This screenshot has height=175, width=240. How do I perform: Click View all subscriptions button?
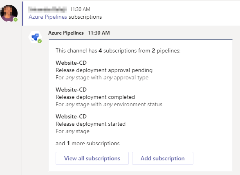point(92,158)
